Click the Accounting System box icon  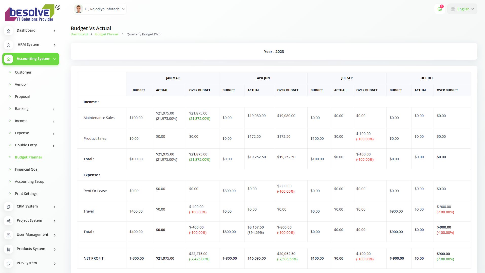[8, 59]
